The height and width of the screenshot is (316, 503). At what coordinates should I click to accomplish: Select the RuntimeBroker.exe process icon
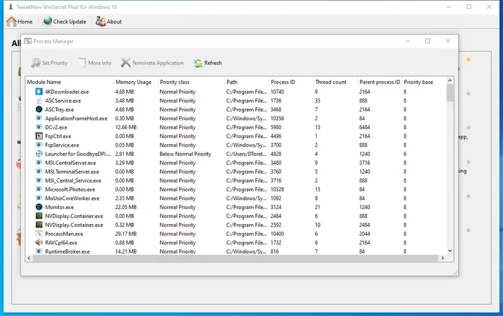39,251
